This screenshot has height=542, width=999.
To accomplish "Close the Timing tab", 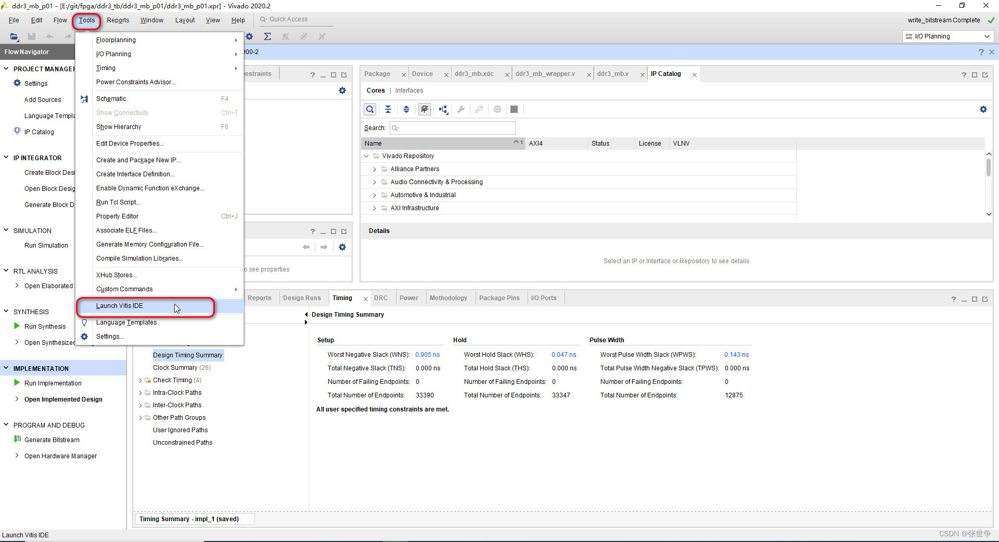I will pyautogui.click(x=365, y=299).
